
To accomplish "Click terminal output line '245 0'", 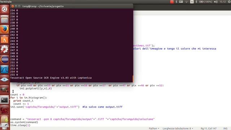I will 14,44.
